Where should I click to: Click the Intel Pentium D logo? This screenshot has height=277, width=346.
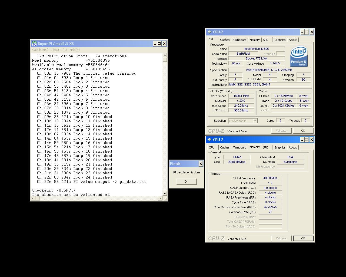point(299,57)
